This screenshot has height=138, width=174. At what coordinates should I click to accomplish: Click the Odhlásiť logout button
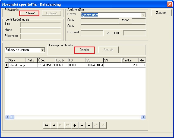pyautogui.click(x=52, y=13)
